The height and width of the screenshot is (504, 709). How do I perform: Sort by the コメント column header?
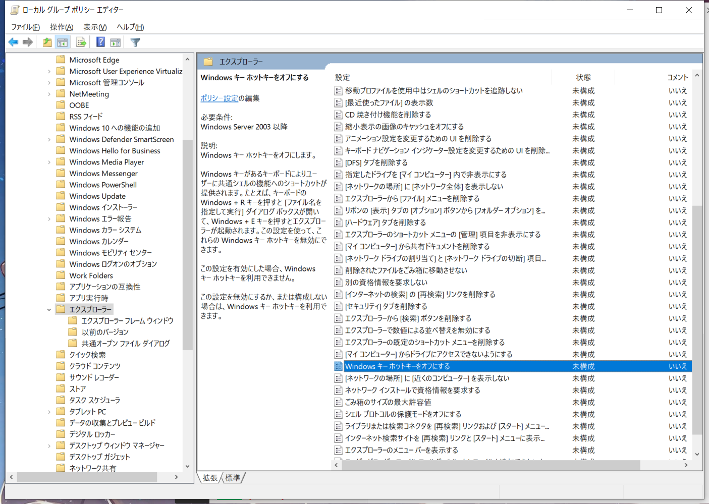(678, 77)
